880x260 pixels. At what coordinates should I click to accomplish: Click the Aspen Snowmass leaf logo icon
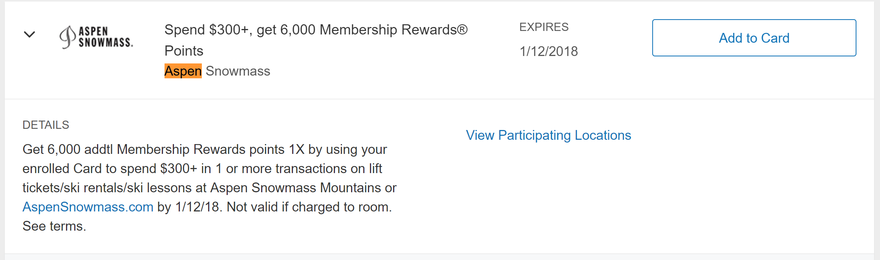(68, 37)
